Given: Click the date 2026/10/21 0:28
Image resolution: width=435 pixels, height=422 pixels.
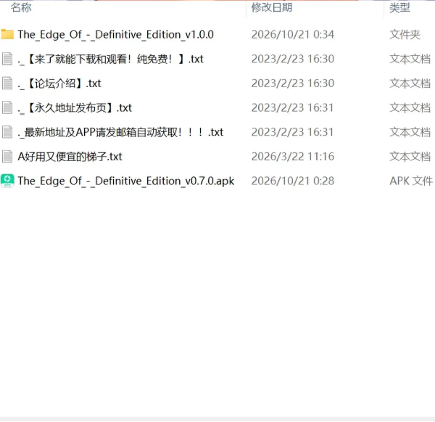Looking at the screenshot, I should tap(293, 181).
